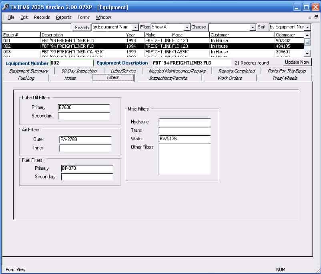This screenshot has height=274, width=321.
Task: Click the Year column header
Action: [x=134, y=35]
